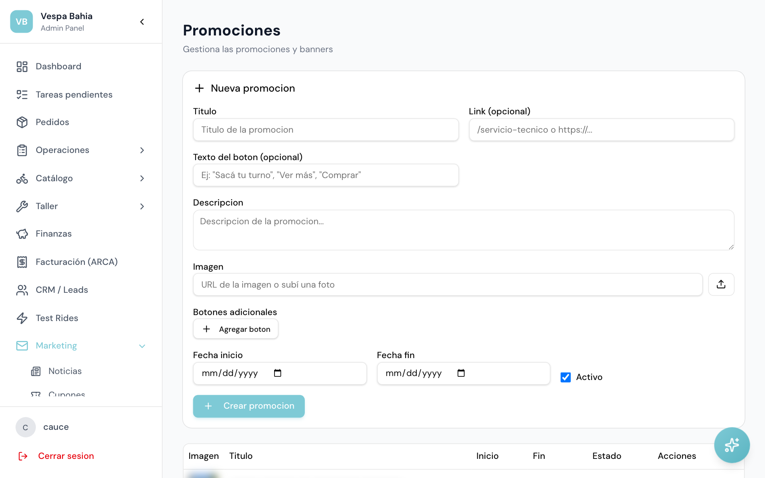This screenshot has width=765, height=478.
Task: Click the Fecha inicio date field
Action: [x=280, y=373]
